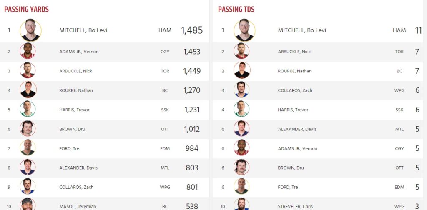Click HAM team label beside 1,485 yards
This screenshot has height=210, width=427.
165,30
